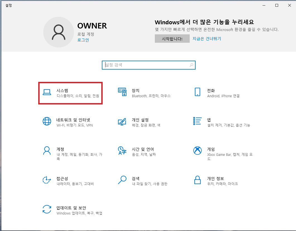Minimize the 설정 window

tap(264, 5)
